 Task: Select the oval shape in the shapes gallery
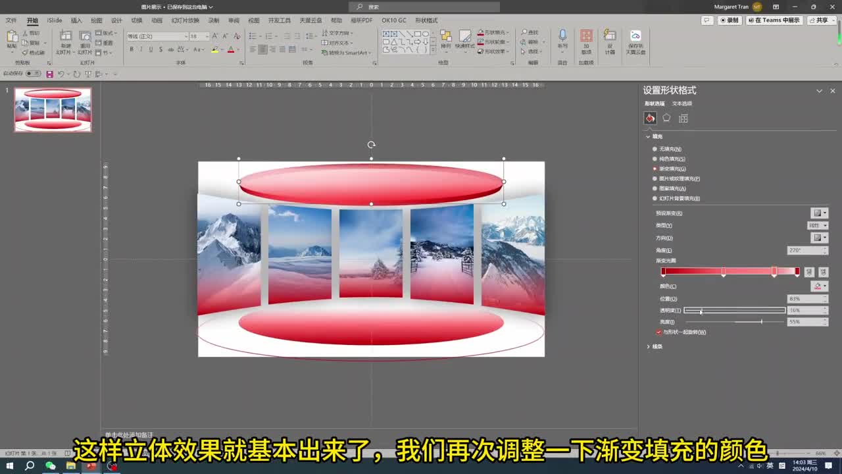[425, 34]
